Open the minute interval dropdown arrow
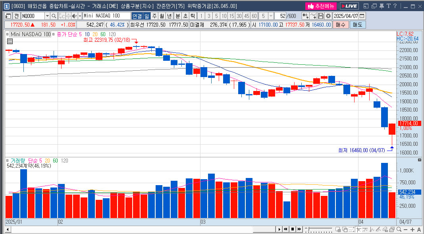This screenshot has height=234, width=424. point(271,16)
